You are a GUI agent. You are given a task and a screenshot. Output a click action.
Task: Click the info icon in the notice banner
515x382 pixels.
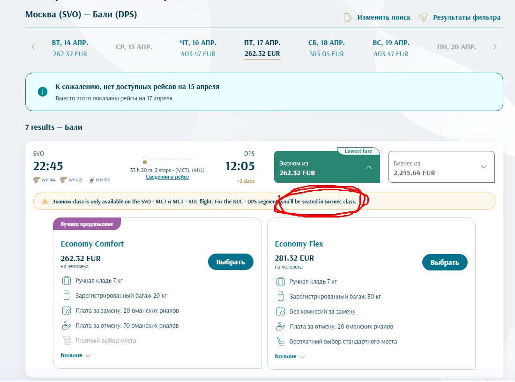coord(43,92)
